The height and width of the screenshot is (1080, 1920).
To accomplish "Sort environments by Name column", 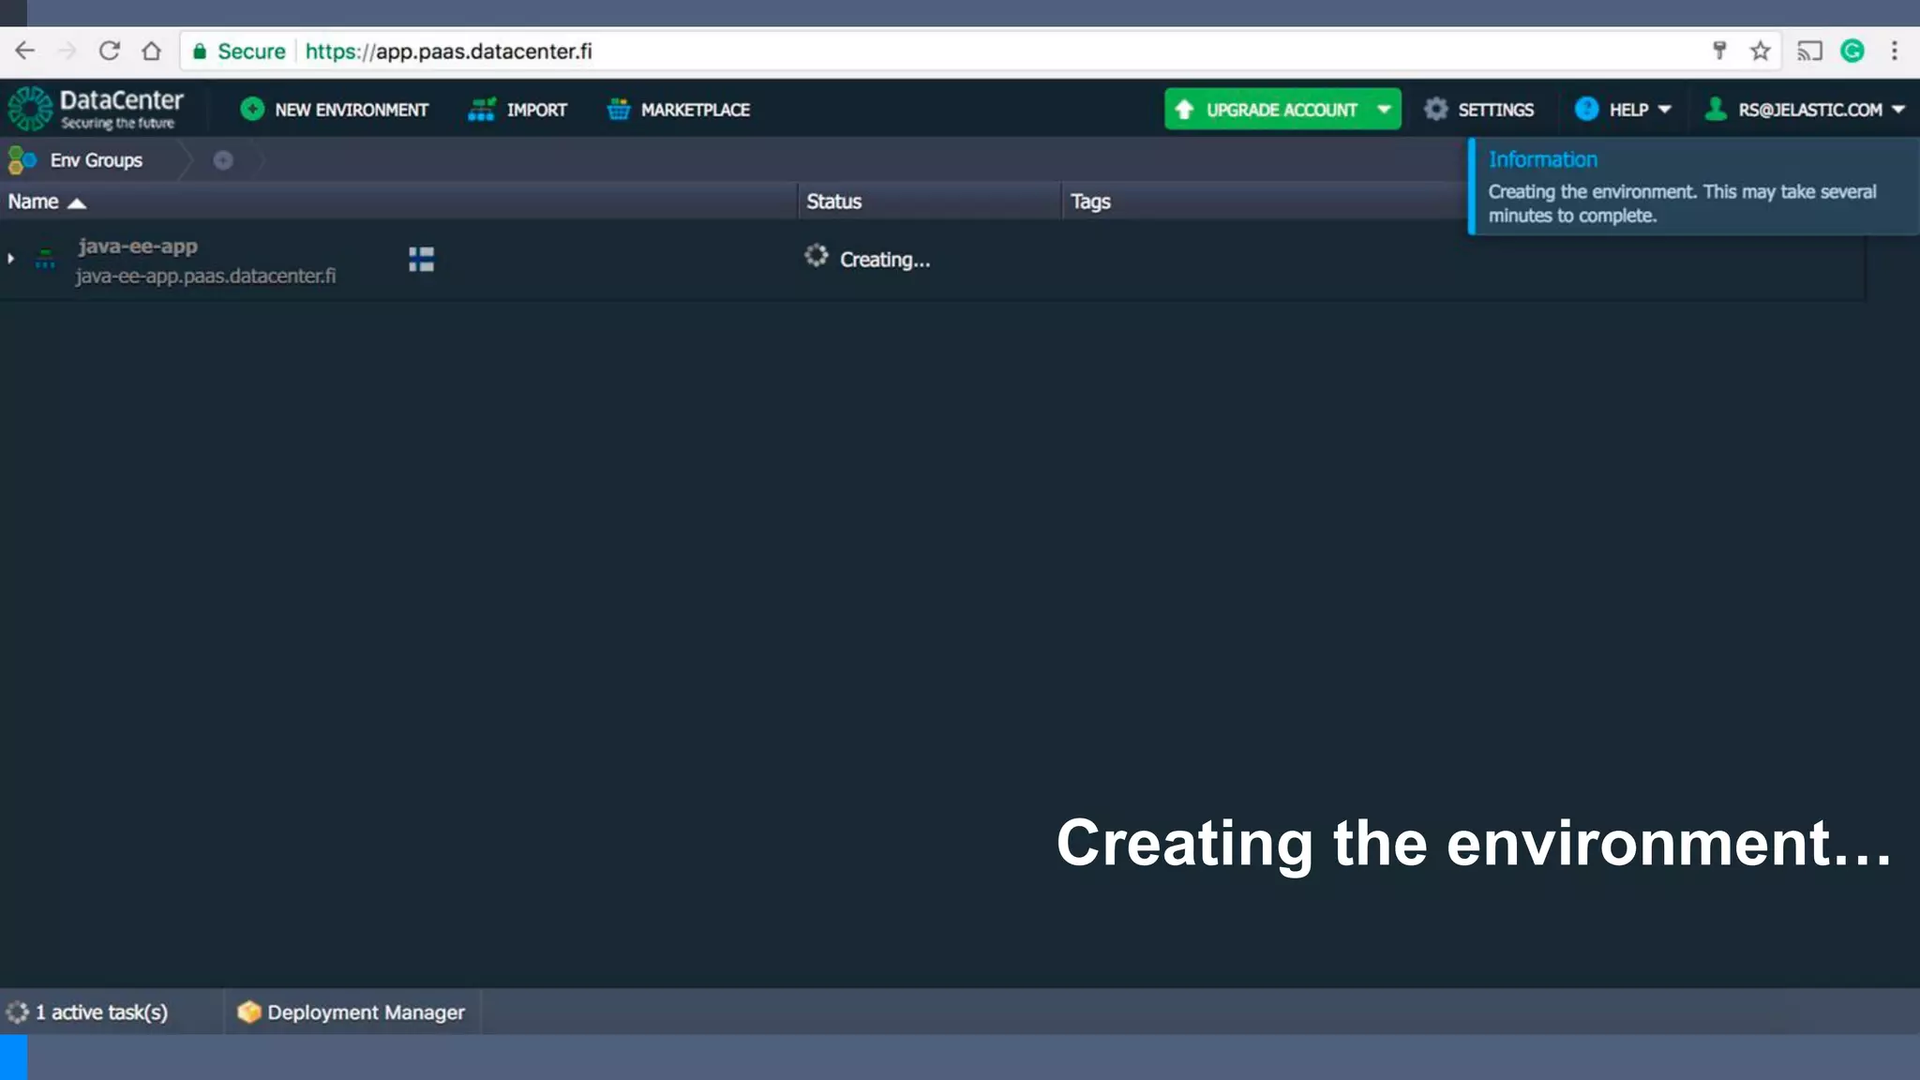I will tap(47, 202).
